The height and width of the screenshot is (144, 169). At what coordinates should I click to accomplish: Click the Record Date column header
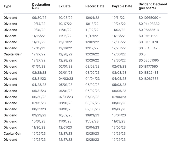tap(95, 6)
